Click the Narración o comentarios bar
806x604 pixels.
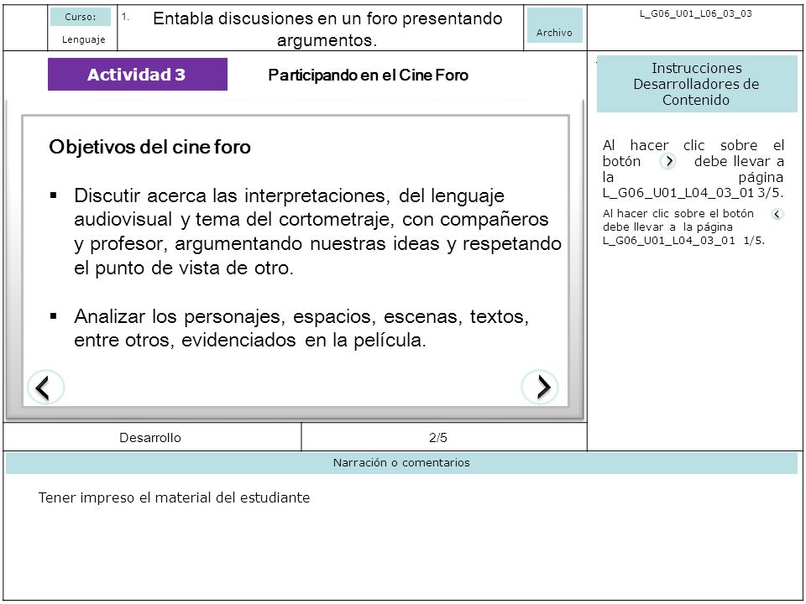click(401, 463)
